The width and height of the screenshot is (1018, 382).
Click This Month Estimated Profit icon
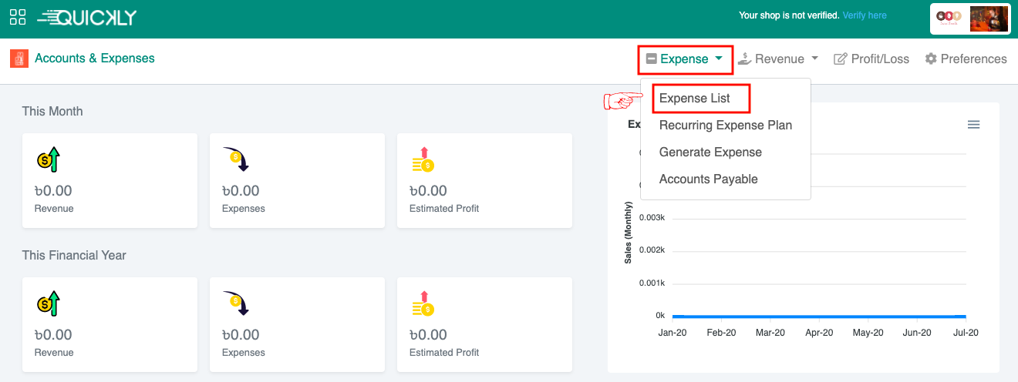[x=423, y=160]
